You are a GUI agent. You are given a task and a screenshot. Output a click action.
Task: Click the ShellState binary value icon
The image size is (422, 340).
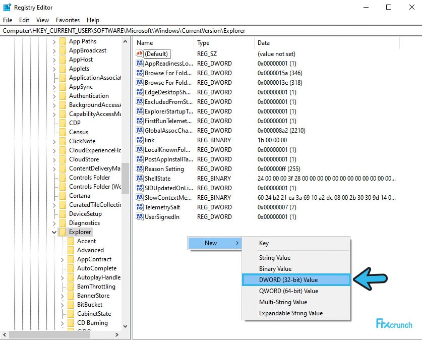click(140, 178)
